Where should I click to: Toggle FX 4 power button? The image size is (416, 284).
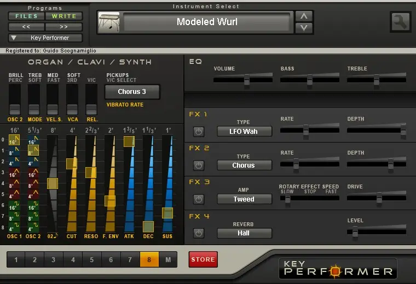[x=199, y=233]
